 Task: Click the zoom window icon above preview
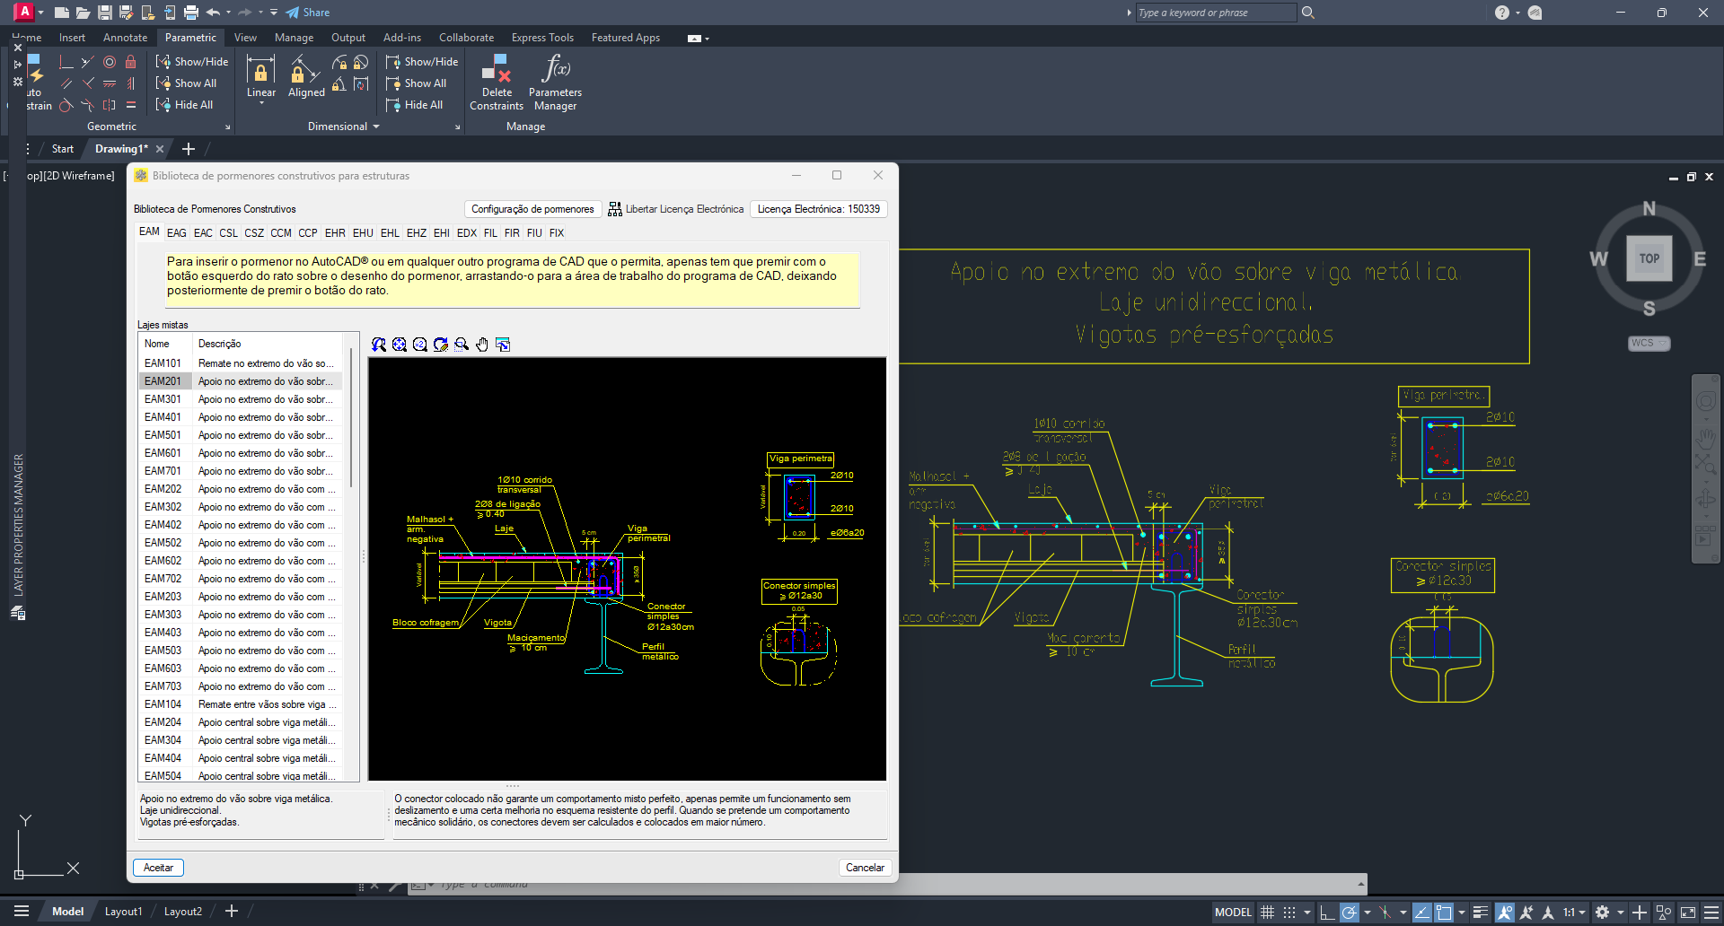point(462,345)
